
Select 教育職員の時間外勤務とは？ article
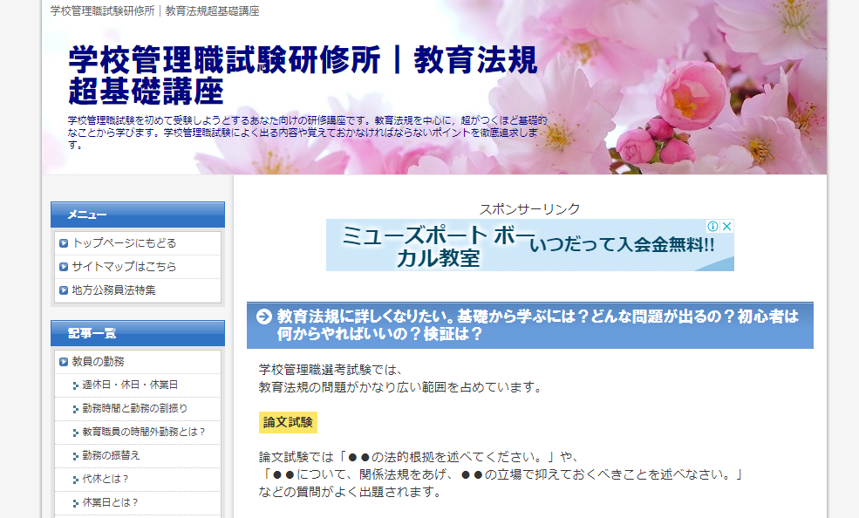click(x=144, y=432)
